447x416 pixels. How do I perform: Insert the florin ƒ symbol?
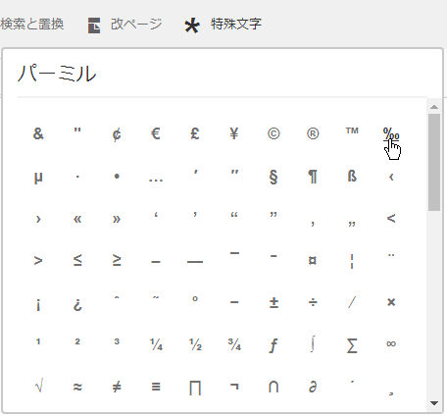pos(273,345)
